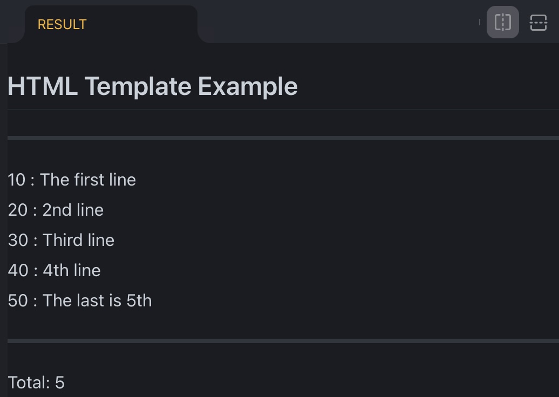559x397 pixels.
Task: Click the count 5 after Total
Action: click(59, 382)
